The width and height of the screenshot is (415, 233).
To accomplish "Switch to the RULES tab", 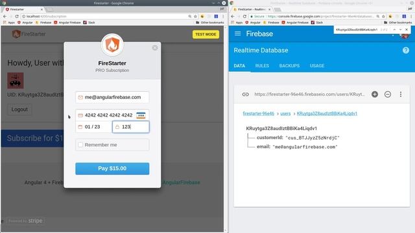I will (x=262, y=66).
